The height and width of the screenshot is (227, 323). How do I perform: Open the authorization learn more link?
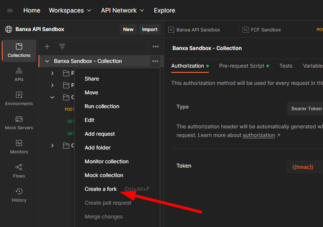coord(259,135)
